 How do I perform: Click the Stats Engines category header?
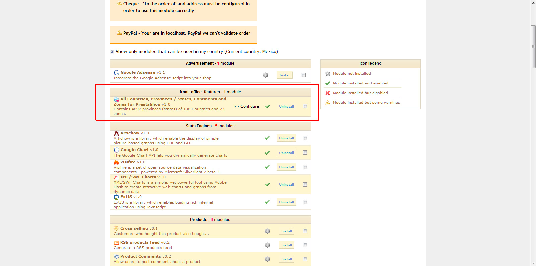point(210,126)
